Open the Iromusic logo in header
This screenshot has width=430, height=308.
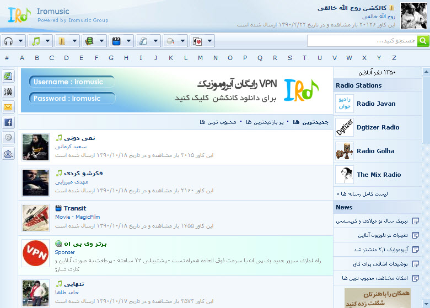coord(19,15)
